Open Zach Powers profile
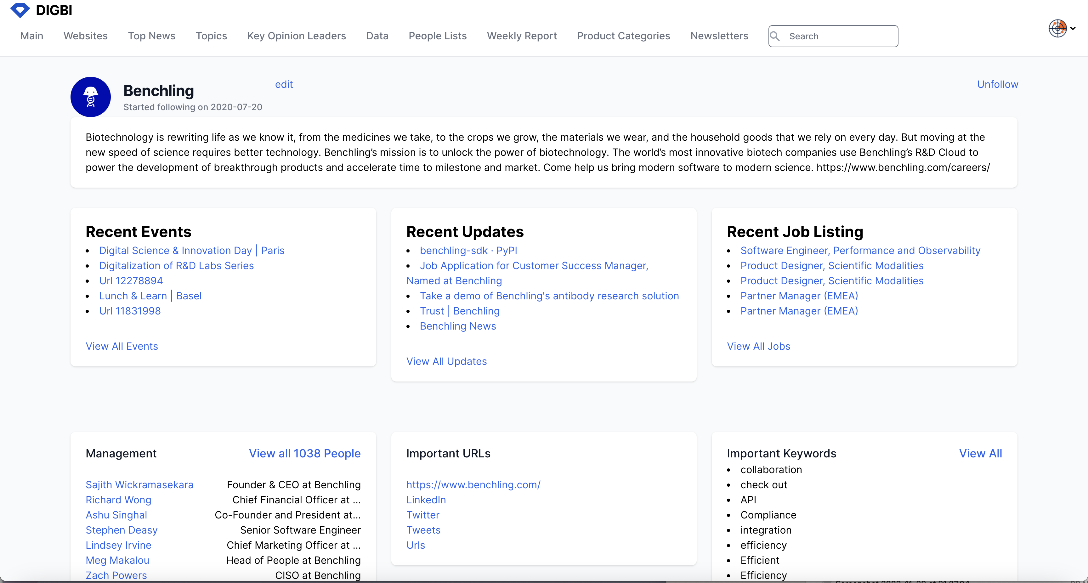 click(x=116, y=575)
